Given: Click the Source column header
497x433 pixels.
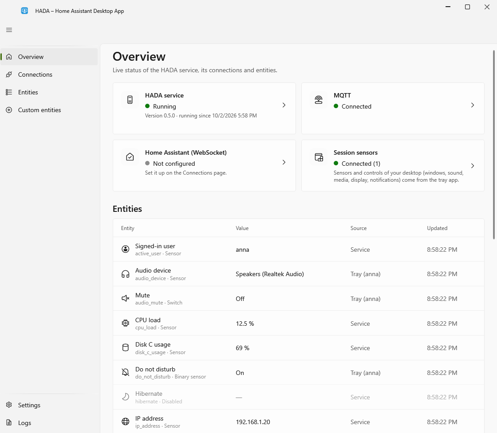Looking at the screenshot, I should coord(359,228).
